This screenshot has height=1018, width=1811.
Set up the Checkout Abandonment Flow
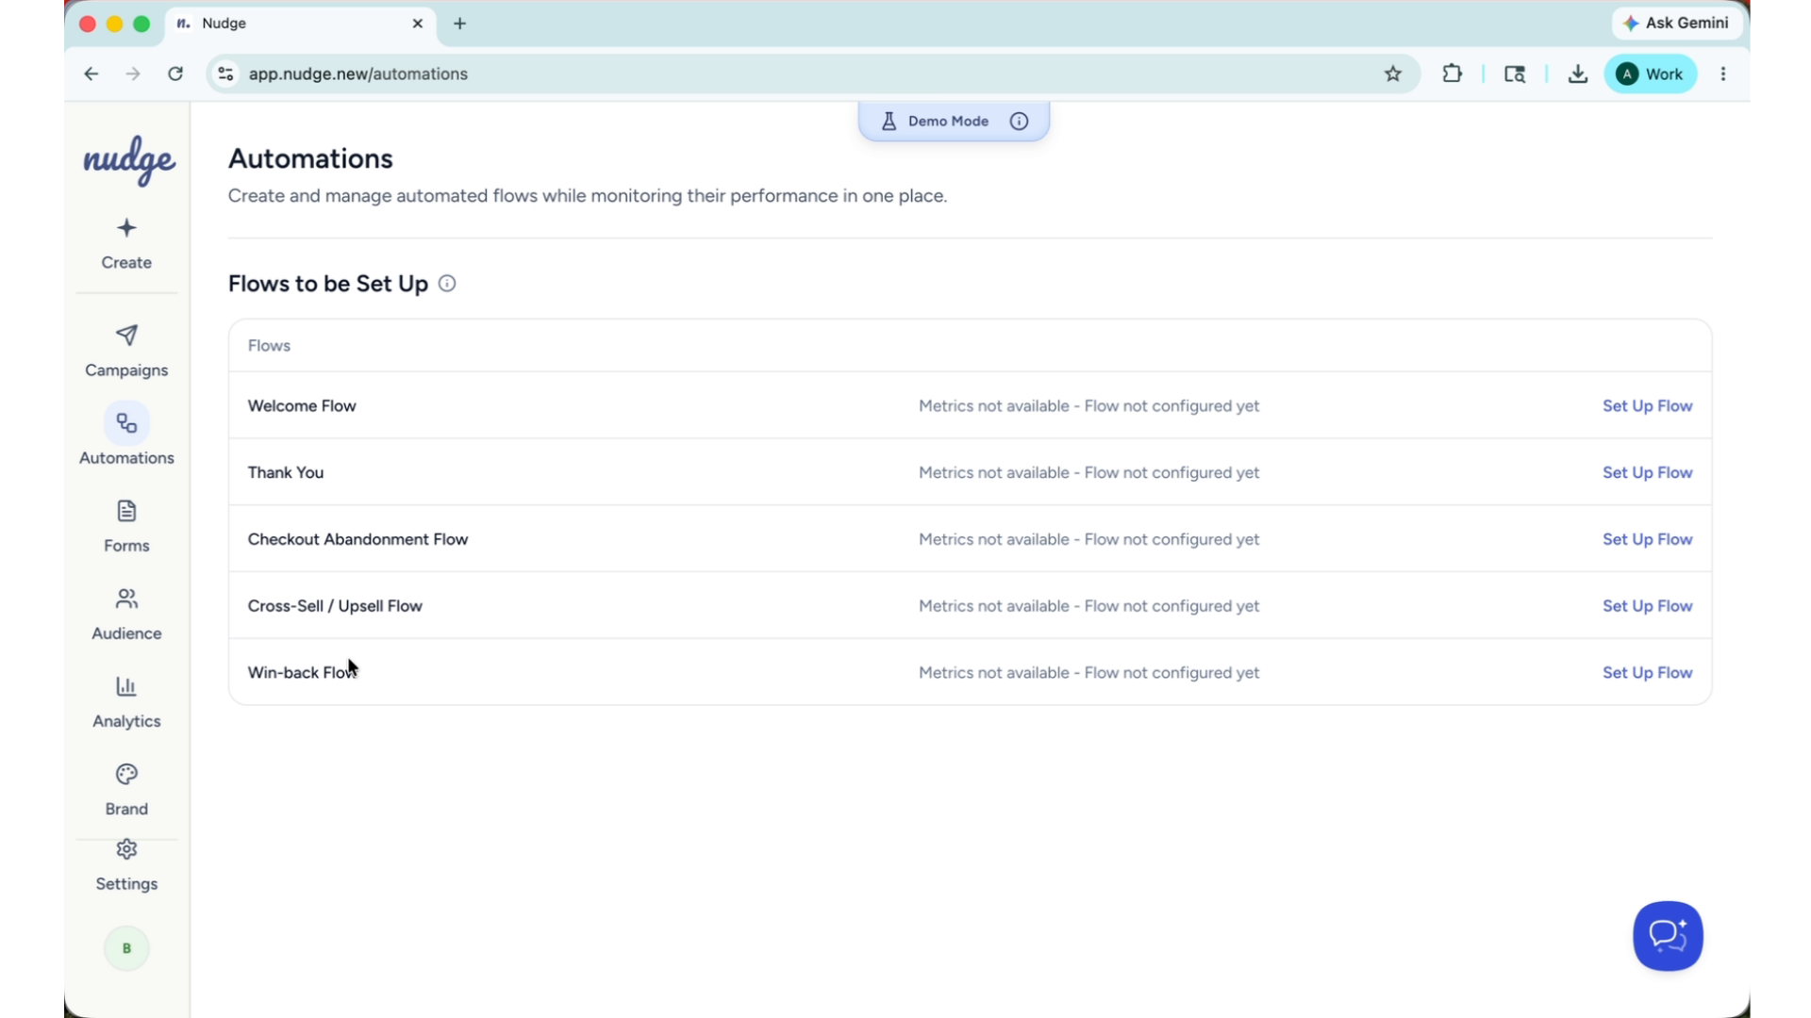pyautogui.click(x=1647, y=539)
